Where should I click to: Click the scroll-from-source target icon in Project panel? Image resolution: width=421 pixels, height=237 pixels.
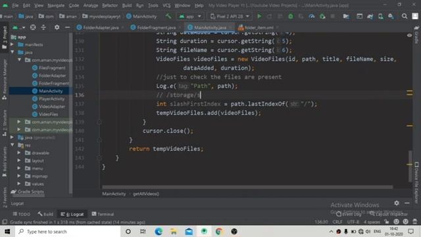[33, 28]
